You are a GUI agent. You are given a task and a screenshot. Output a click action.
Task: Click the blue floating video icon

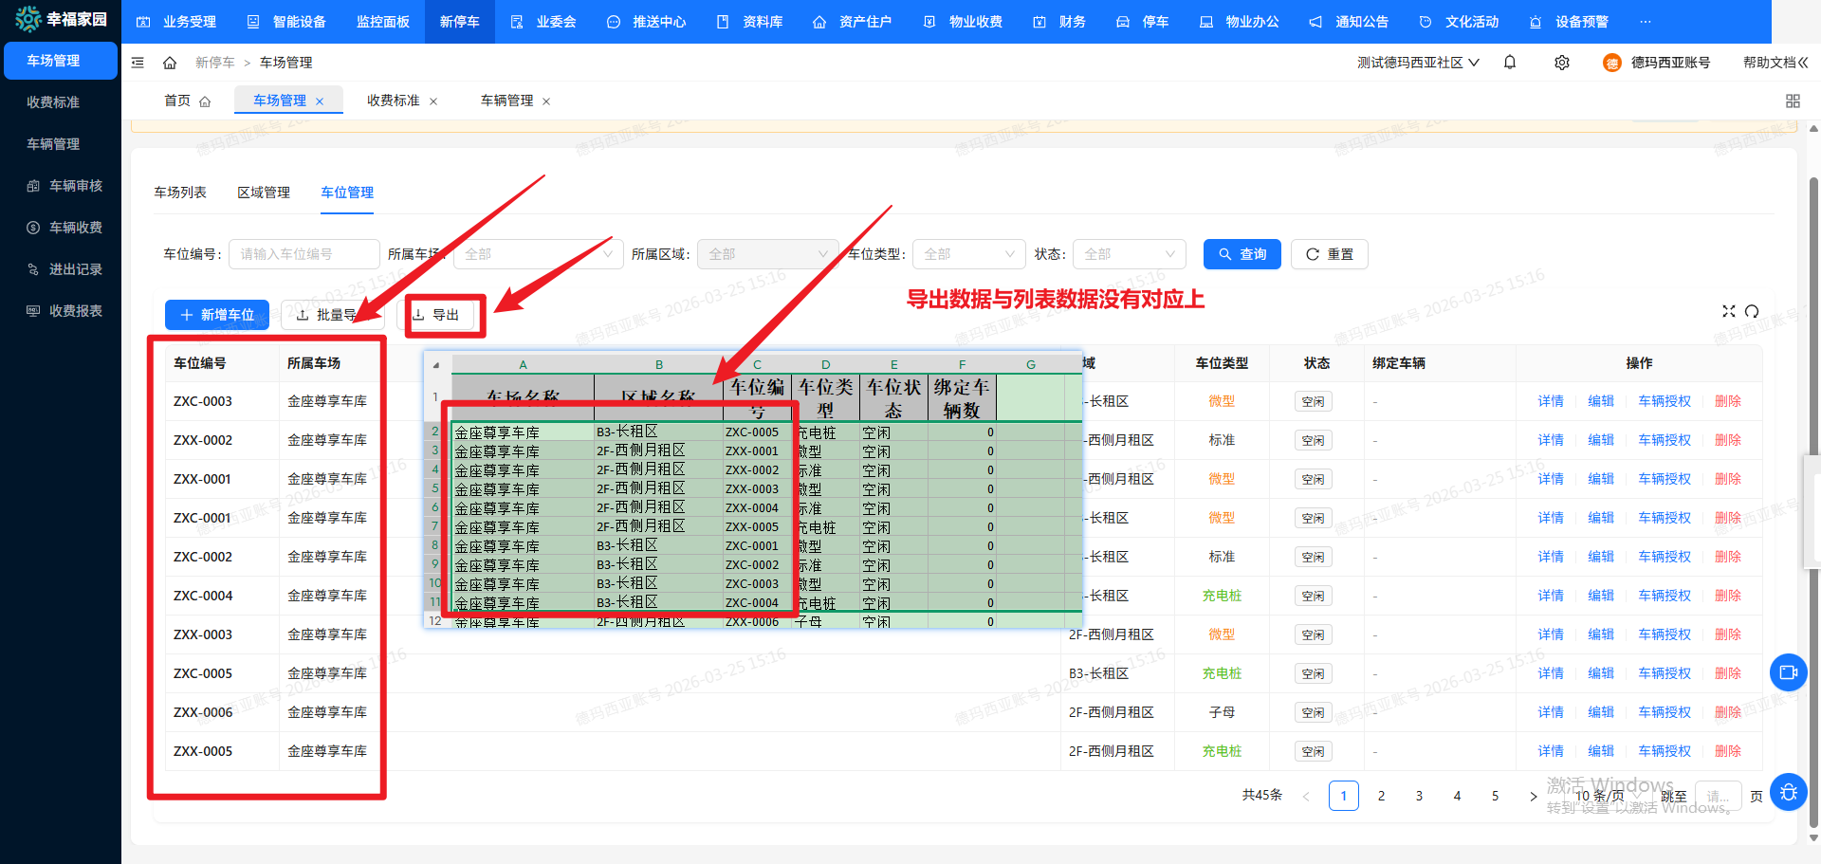click(x=1789, y=672)
